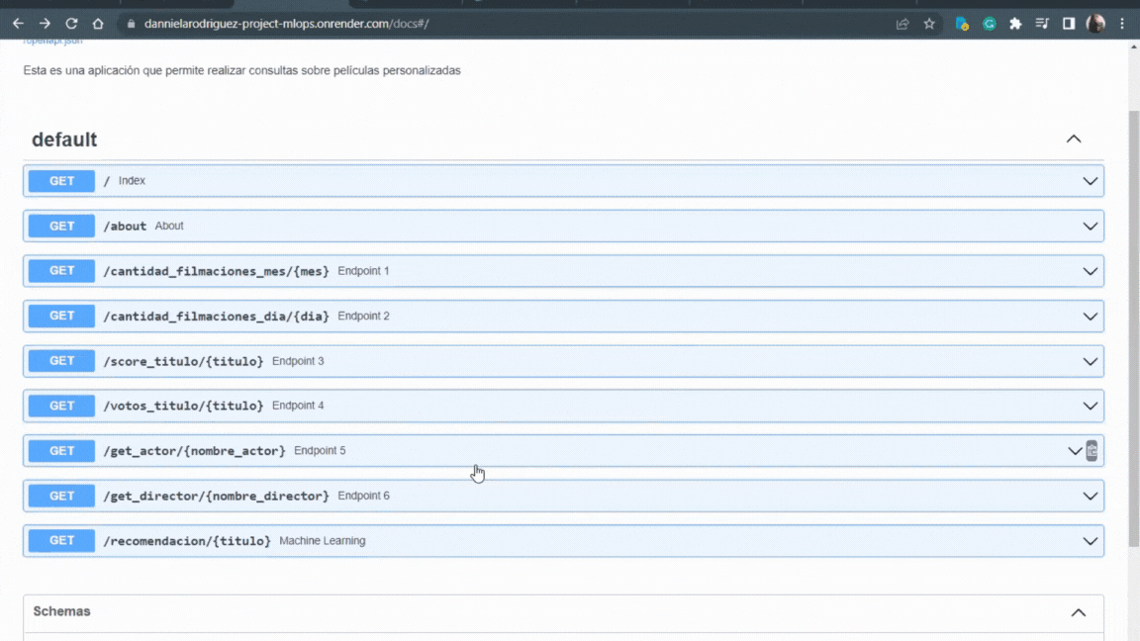The width and height of the screenshot is (1140, 641).
Task: Click the default section heading
Action: (64, 139)
